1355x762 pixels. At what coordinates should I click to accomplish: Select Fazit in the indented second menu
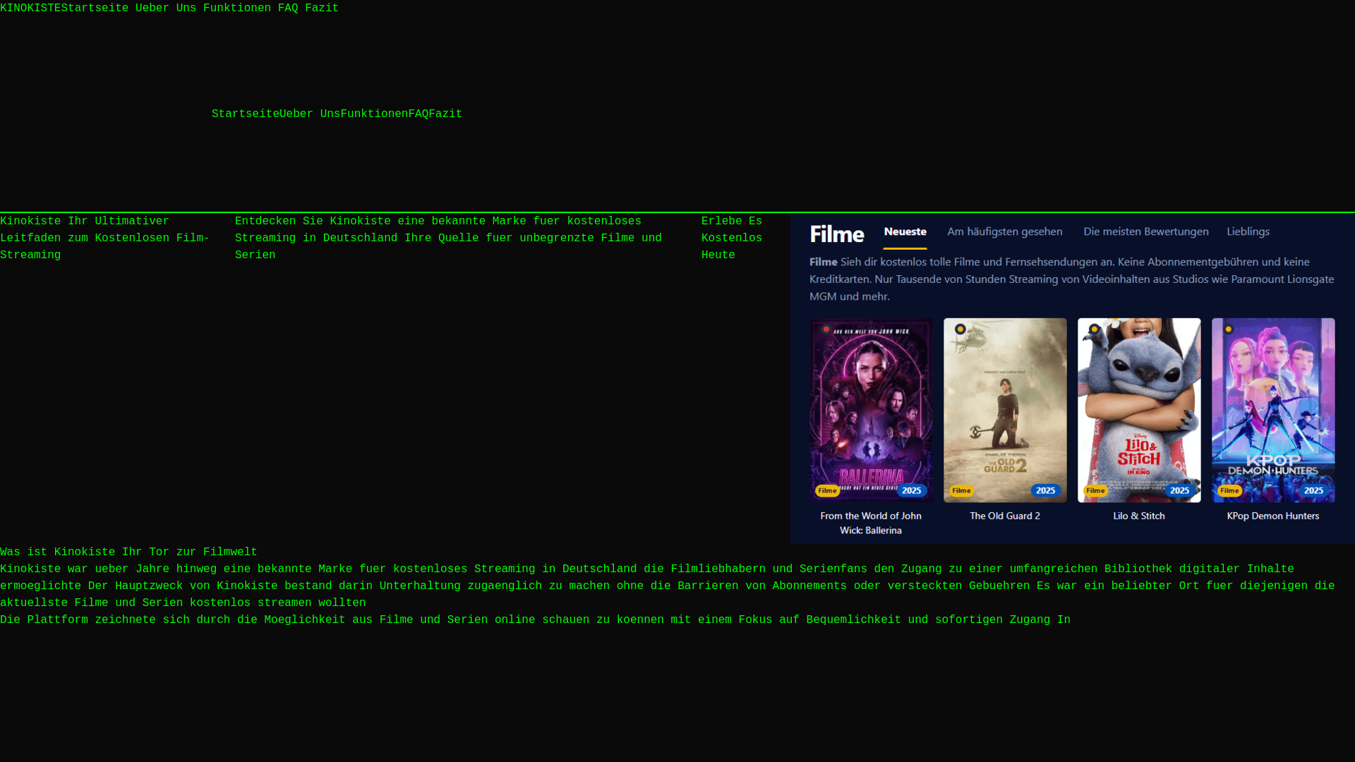click(x=445, y=114)
